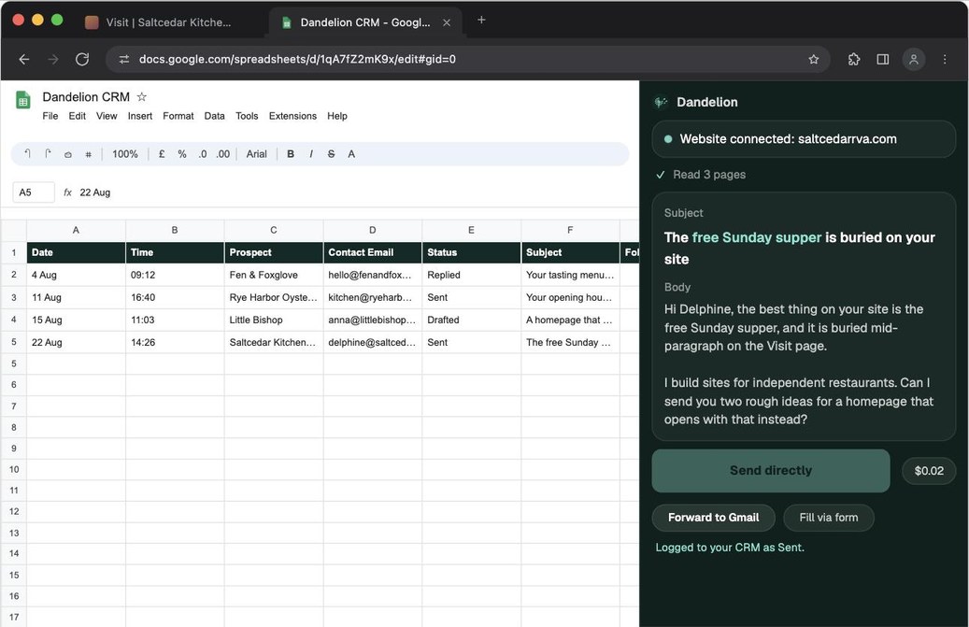Open the Tools menu
The width and height of the screenshot is (969, 627).
click(x=247, y=116)
